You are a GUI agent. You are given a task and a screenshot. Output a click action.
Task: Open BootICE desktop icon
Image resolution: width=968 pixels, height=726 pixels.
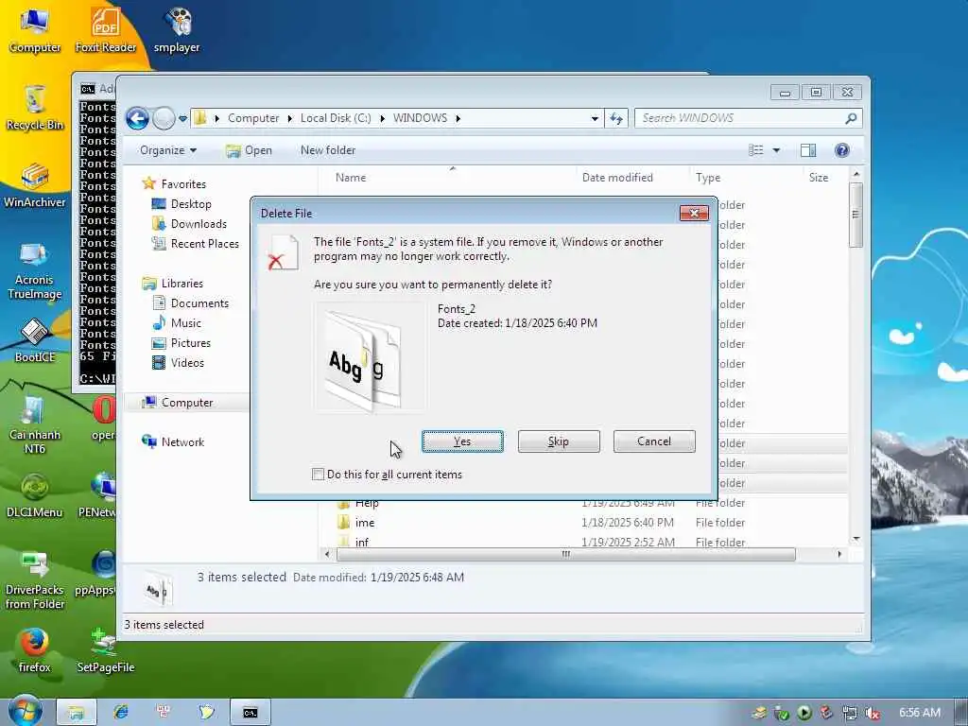(35, 340)
